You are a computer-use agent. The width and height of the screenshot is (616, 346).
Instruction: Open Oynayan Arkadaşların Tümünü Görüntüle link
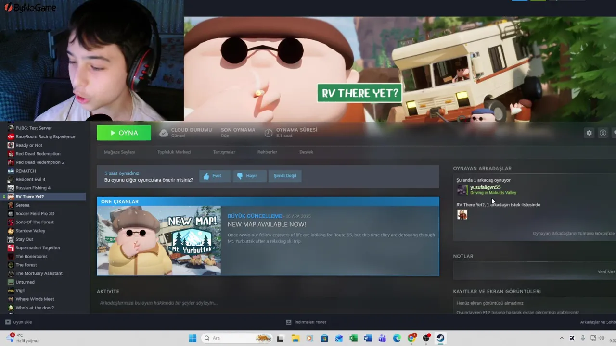click(574, 234)
